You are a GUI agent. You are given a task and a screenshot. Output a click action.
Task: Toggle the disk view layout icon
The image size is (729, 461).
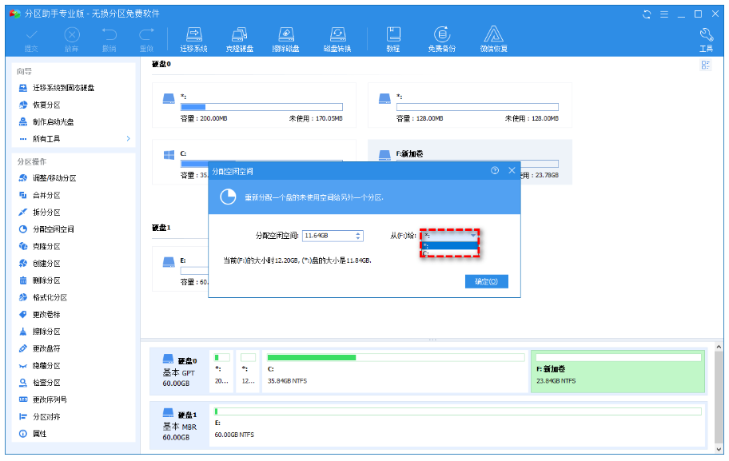coord(706,65)
